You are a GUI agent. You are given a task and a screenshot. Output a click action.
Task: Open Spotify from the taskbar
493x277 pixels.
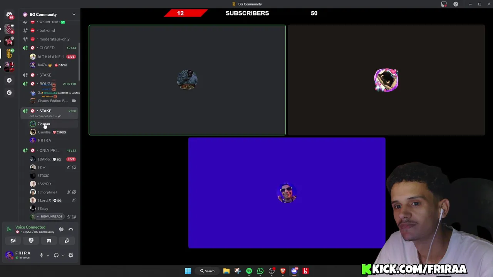click(x=249, y=271)
